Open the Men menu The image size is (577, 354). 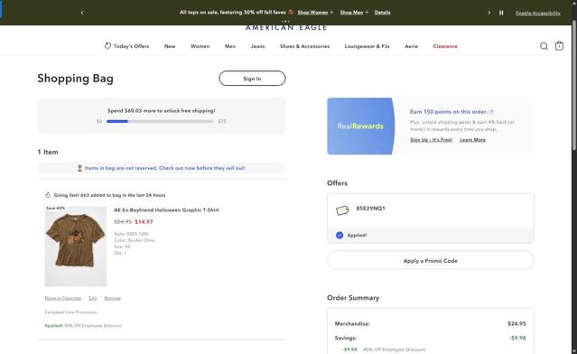click(x=230, y=46)
